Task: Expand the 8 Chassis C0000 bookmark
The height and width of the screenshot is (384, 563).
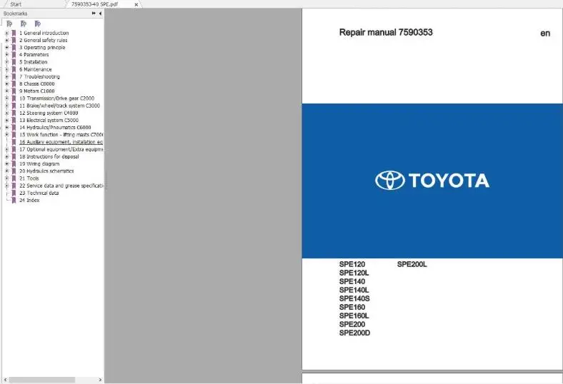Action: 6,84
